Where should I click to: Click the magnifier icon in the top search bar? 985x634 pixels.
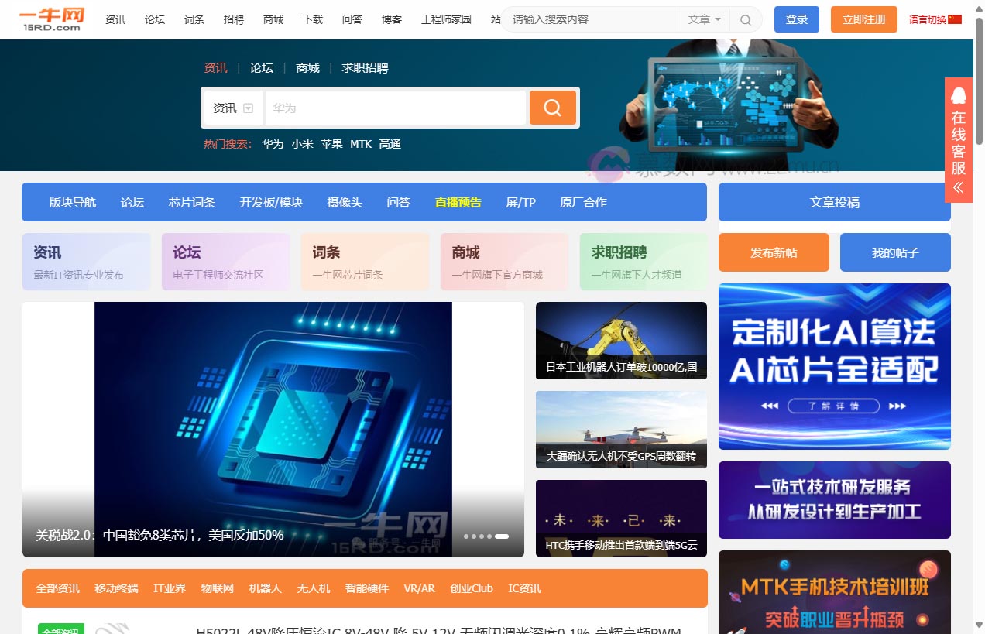pos(744,19)
